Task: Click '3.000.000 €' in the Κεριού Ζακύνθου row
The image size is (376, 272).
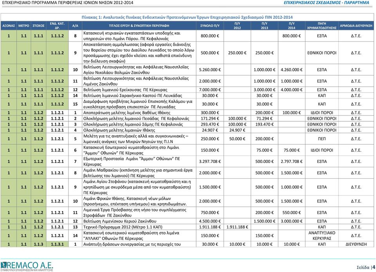Action: click(x=291, y=221)
